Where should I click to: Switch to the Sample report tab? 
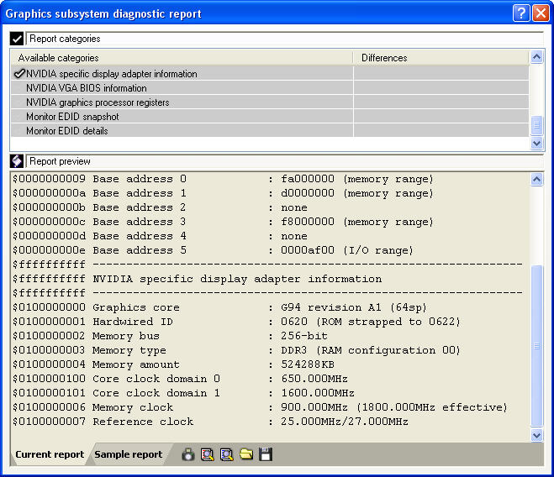click(x=129, y=454)
